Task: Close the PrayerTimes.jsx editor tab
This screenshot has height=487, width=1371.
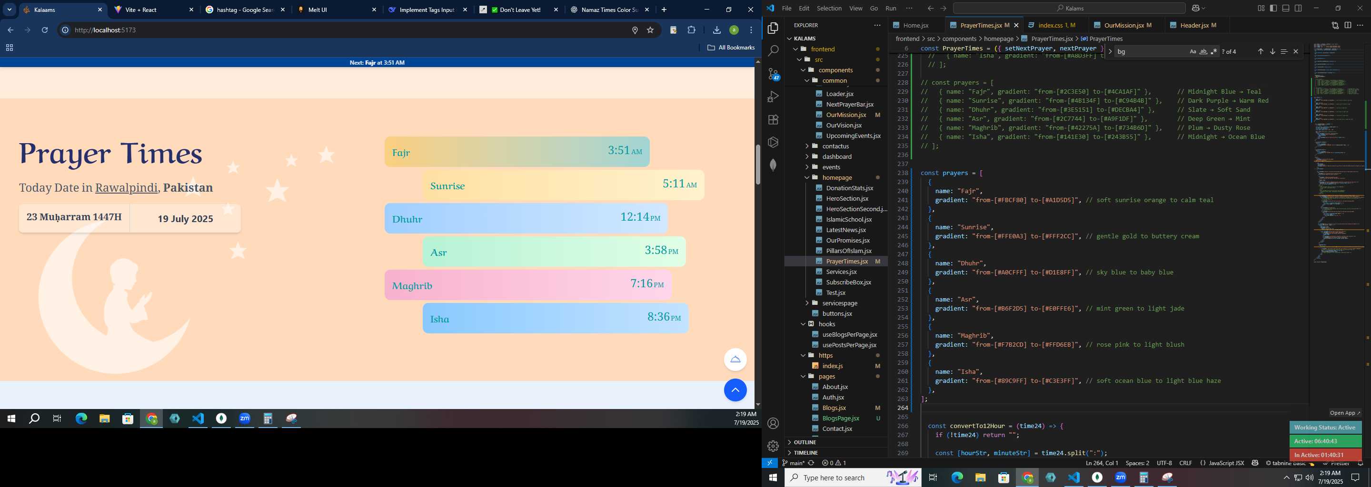Action: [1016, 25]
